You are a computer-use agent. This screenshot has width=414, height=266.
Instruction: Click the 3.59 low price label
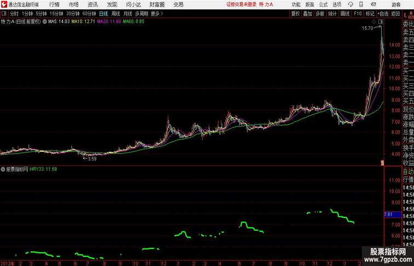coord(92,159)
